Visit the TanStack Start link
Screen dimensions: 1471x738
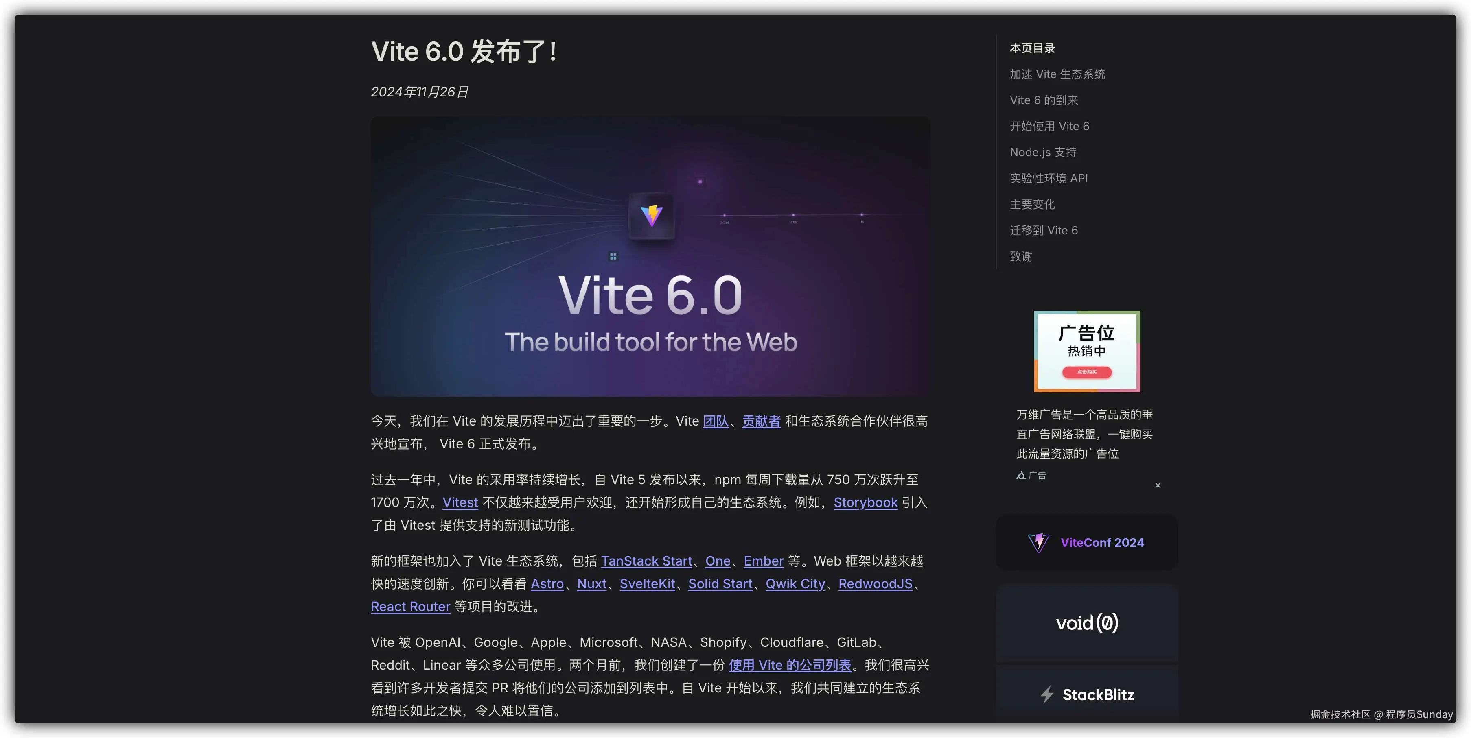(646, 561)
